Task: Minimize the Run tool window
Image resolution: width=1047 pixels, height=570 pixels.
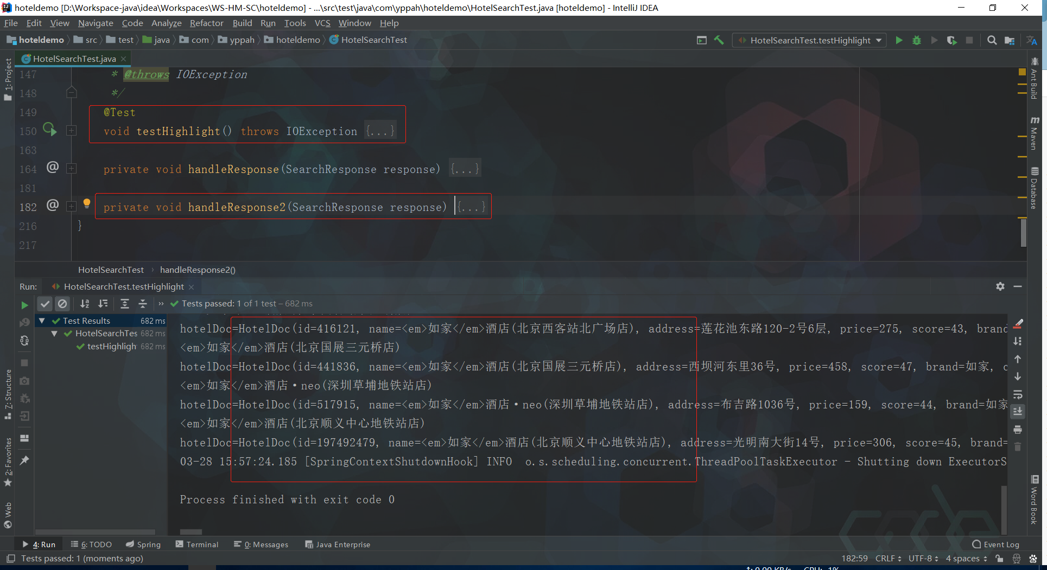Action: point(1018,286)
